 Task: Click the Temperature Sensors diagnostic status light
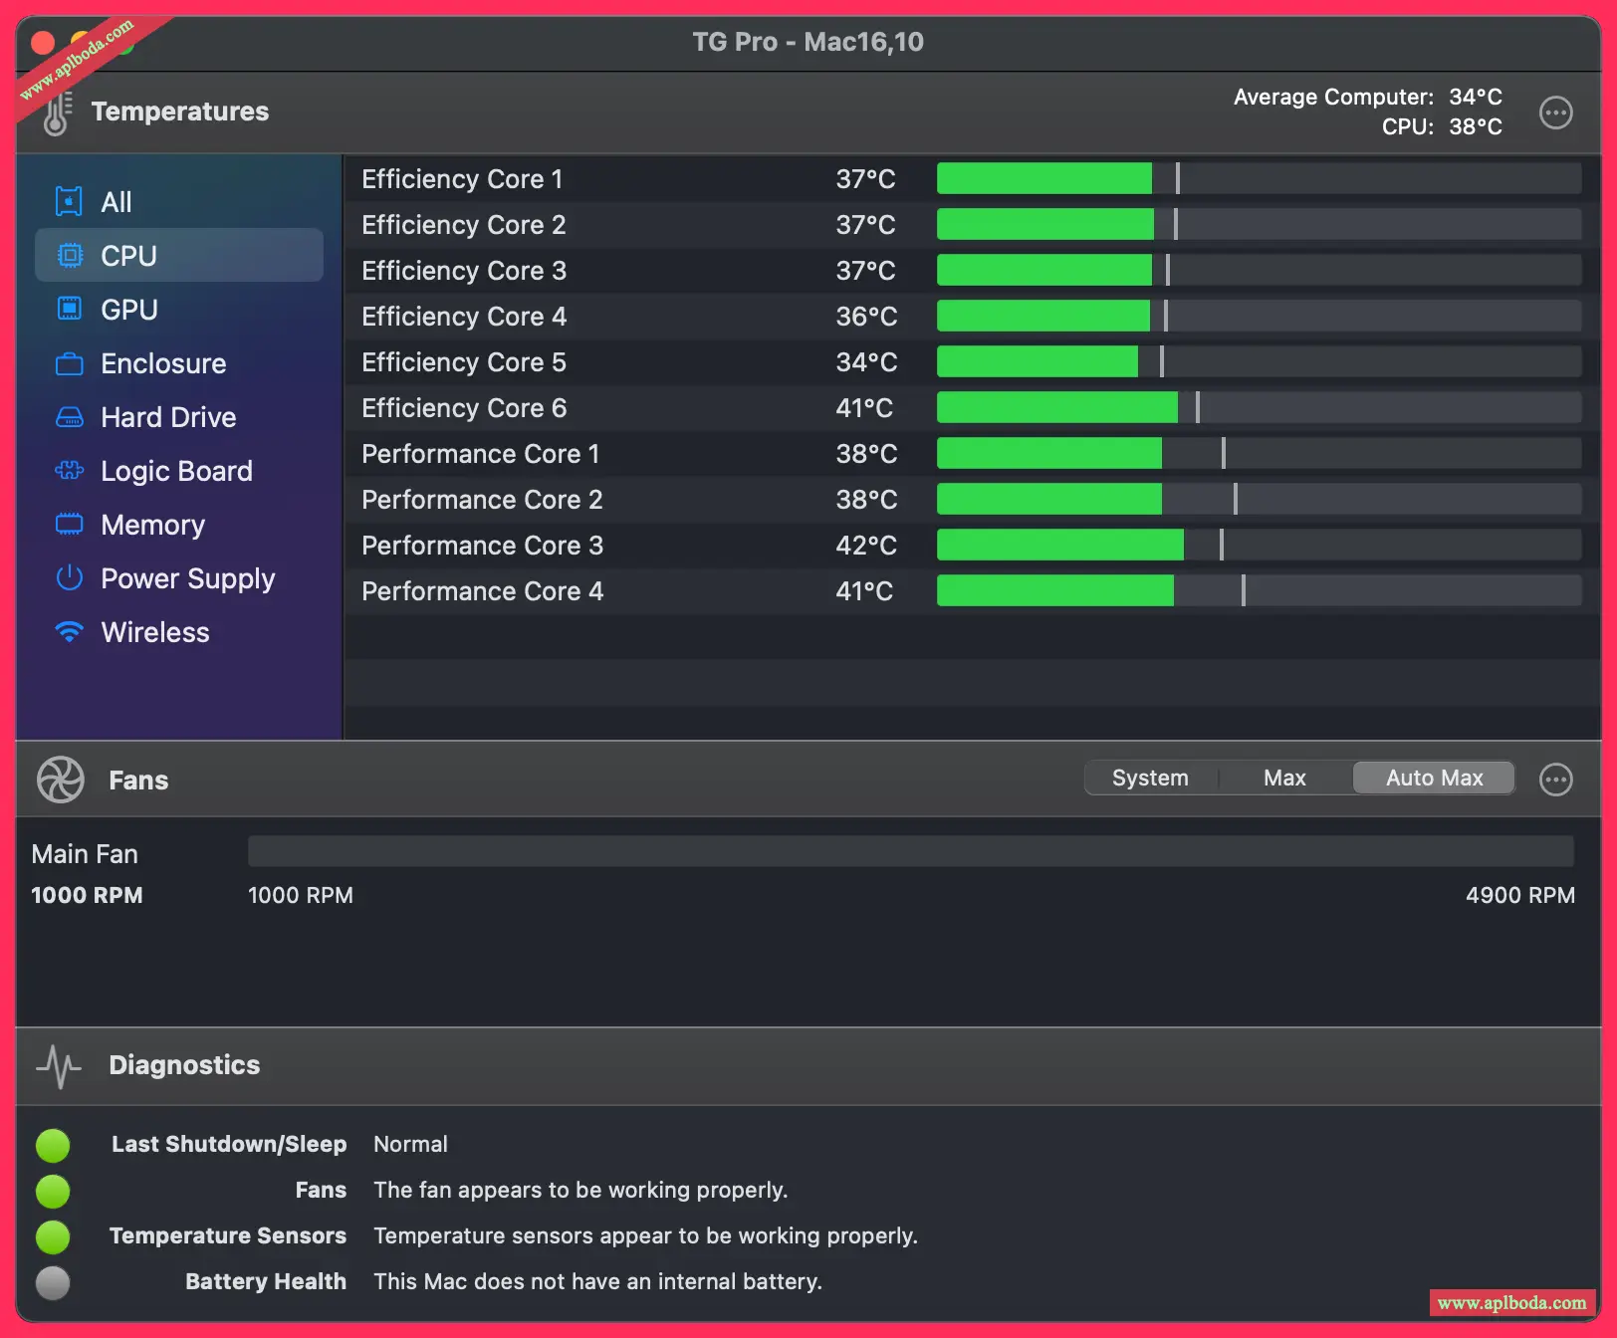(x=53, y=1236)
